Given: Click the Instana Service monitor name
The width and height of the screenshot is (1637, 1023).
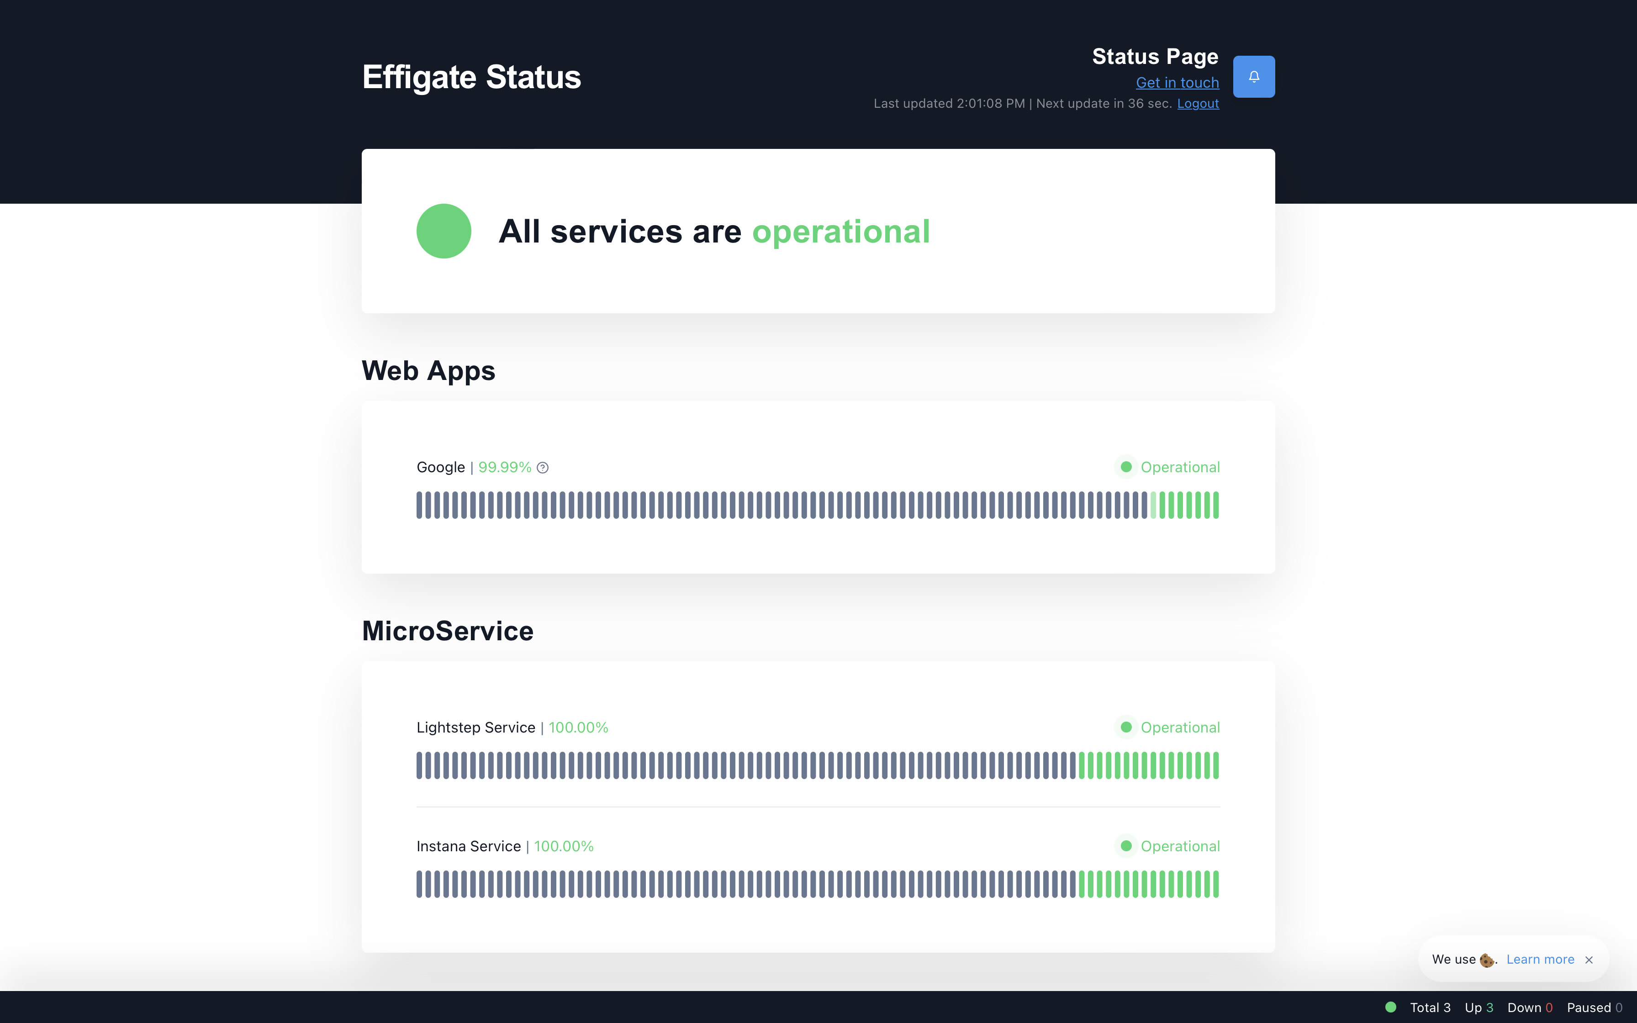Looking at the screenshot, I should [469, 846].
